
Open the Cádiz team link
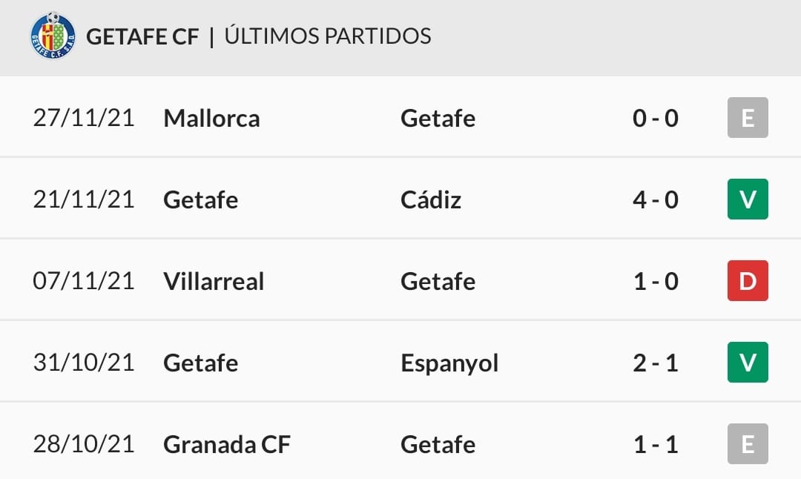pyautogui.click(x=431, y=199)
